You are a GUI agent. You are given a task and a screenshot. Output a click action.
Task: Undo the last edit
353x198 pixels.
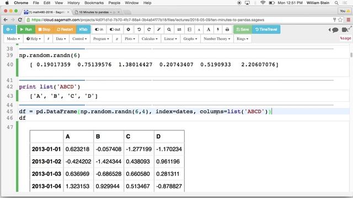(x=139, y=29)
